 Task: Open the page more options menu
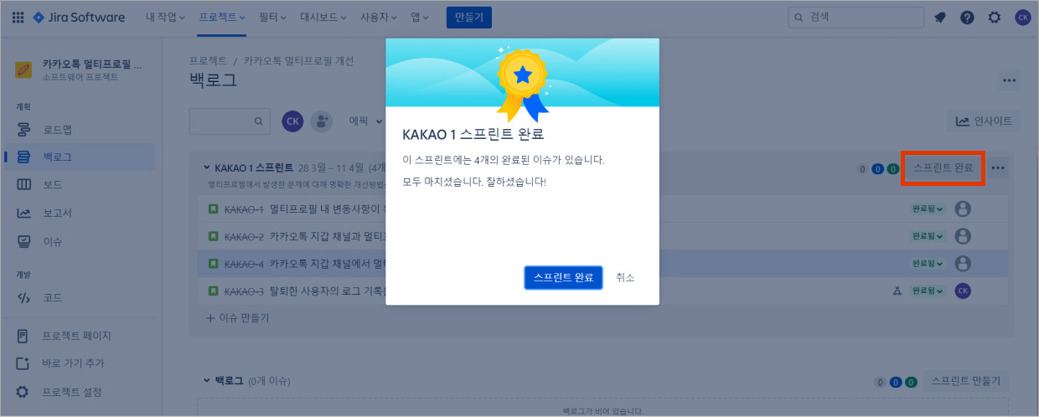tap(1009, 80)
